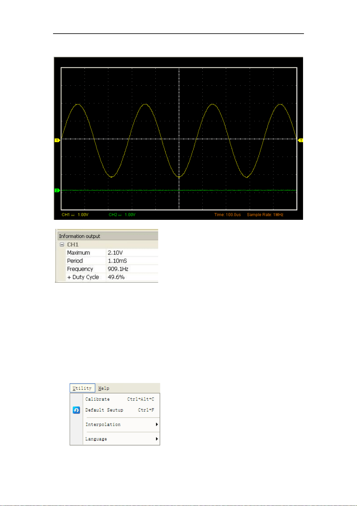Click the 909.1Hz frequency value

pos(118,269)
